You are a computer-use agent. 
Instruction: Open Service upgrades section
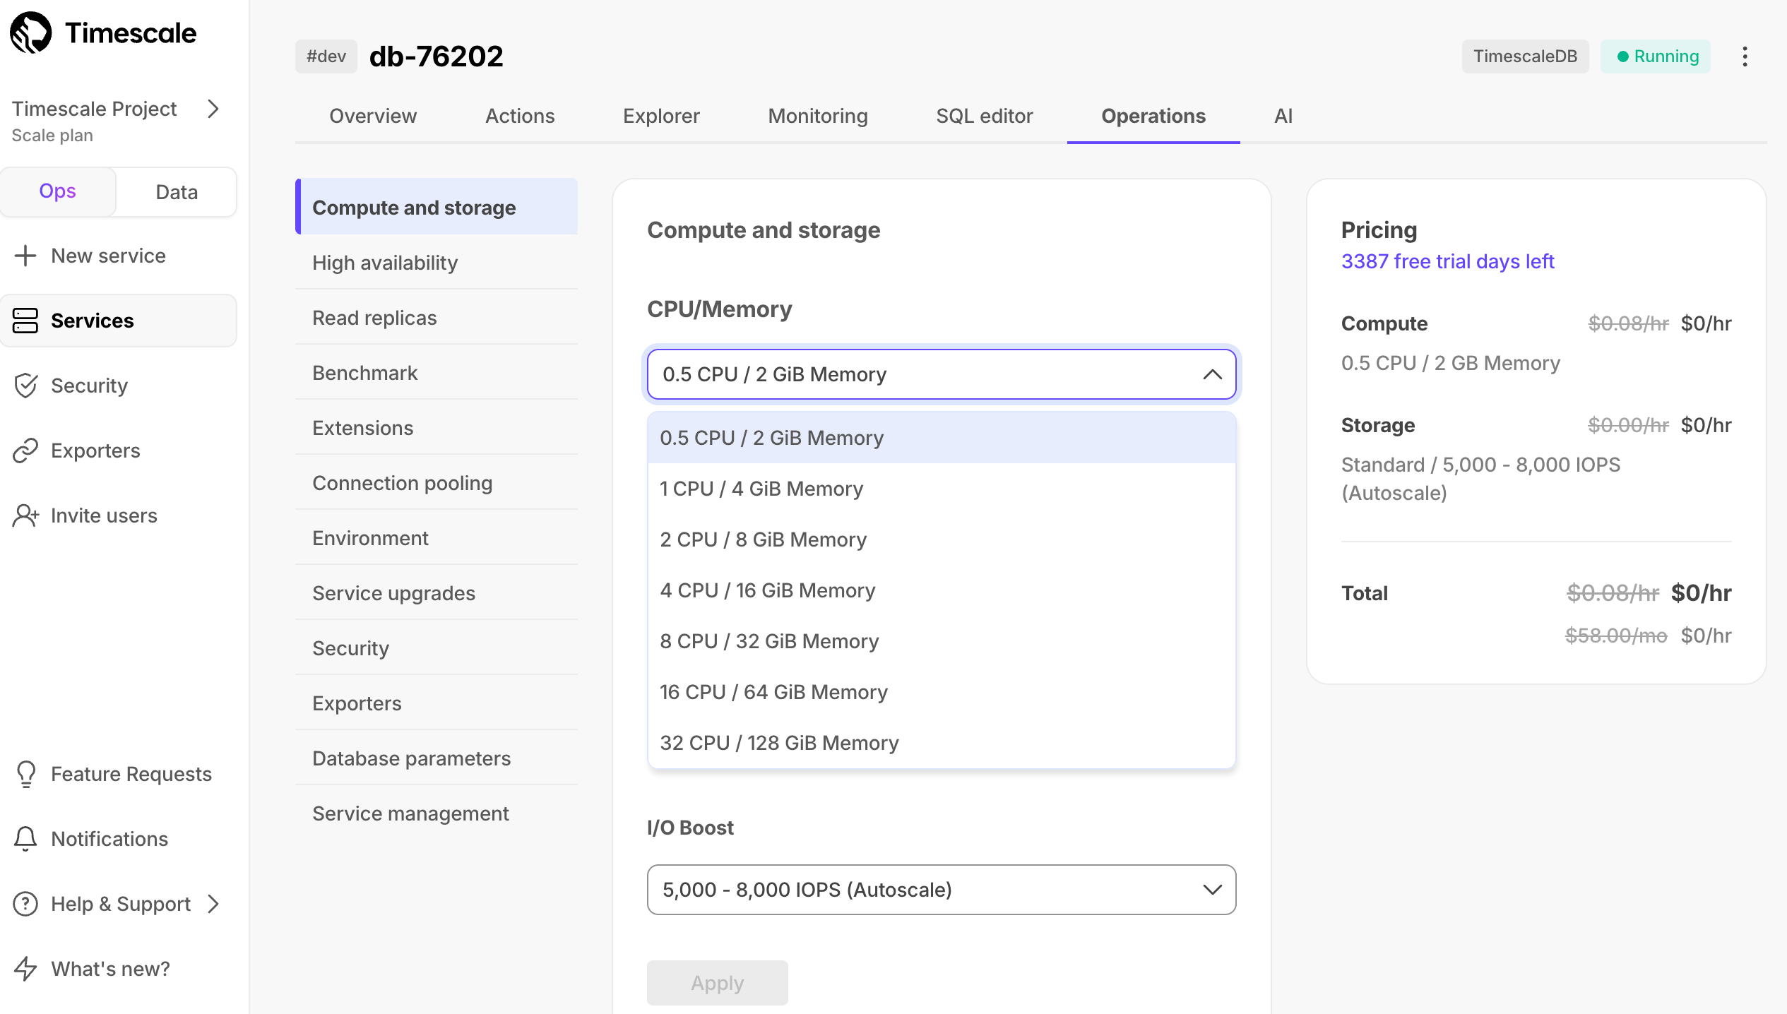pyautogui.click(x=437, y=593)
